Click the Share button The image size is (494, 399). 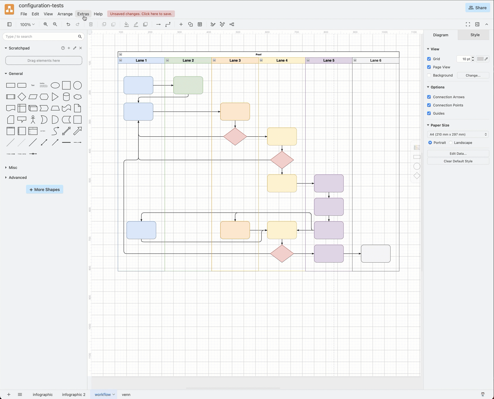point(478,8)
